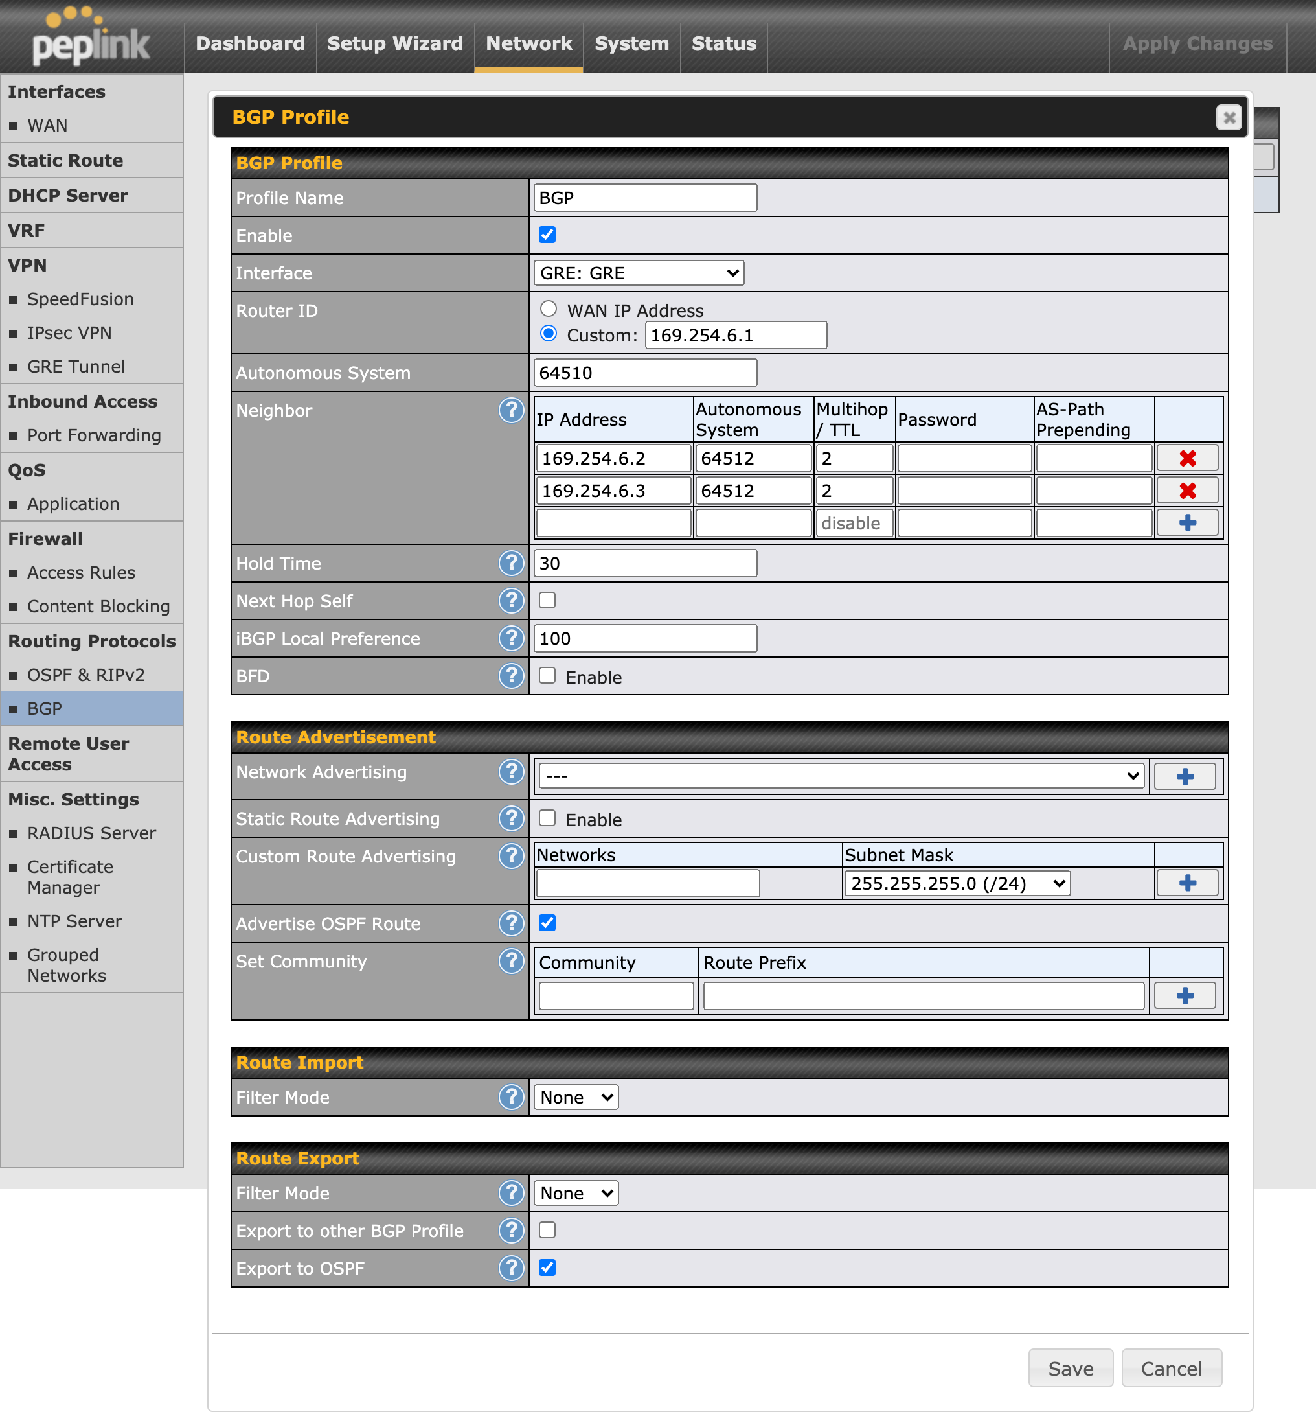Image resolution: width=1316 pixels, height=1412 pixels.
Task: Add a new neighbor row
Action: (1187, 522)
